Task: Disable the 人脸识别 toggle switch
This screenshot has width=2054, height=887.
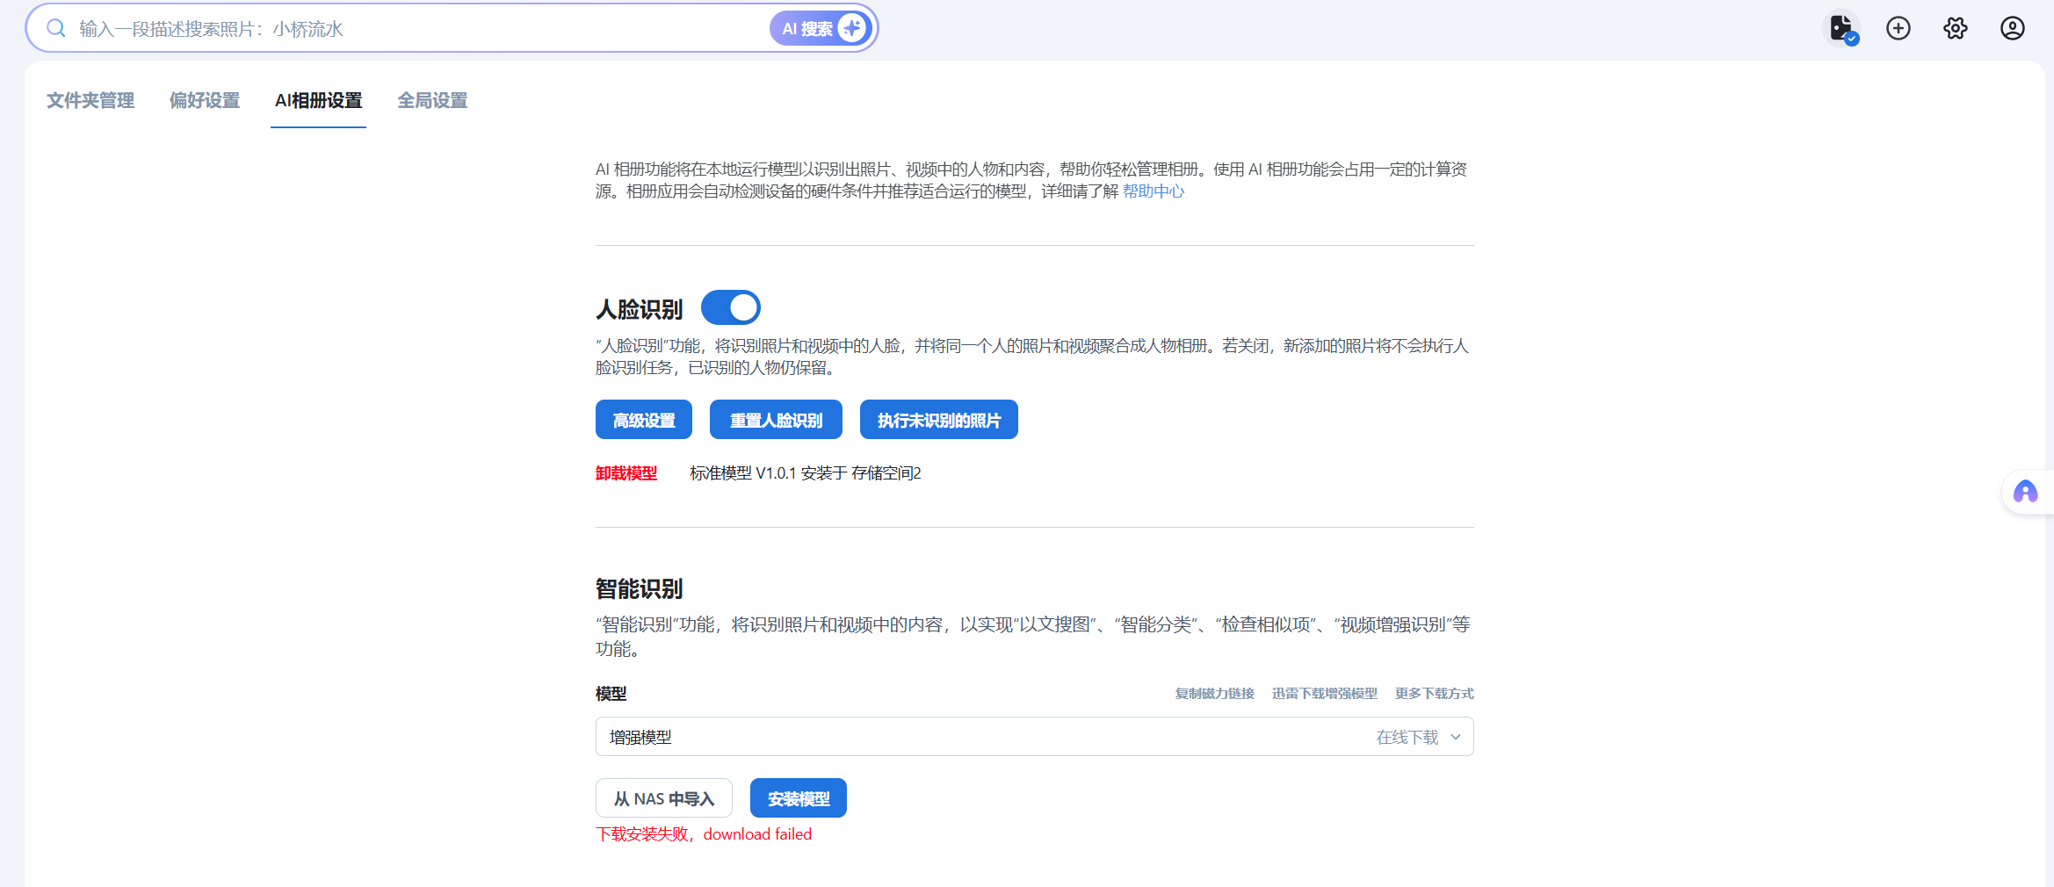Action: [731, 307]
